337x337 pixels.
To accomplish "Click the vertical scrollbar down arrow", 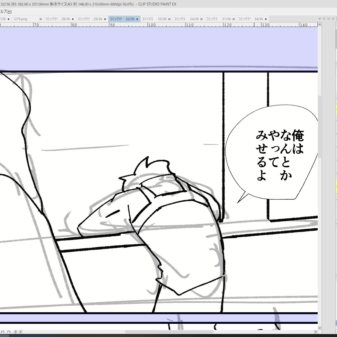I will point(320,328).
